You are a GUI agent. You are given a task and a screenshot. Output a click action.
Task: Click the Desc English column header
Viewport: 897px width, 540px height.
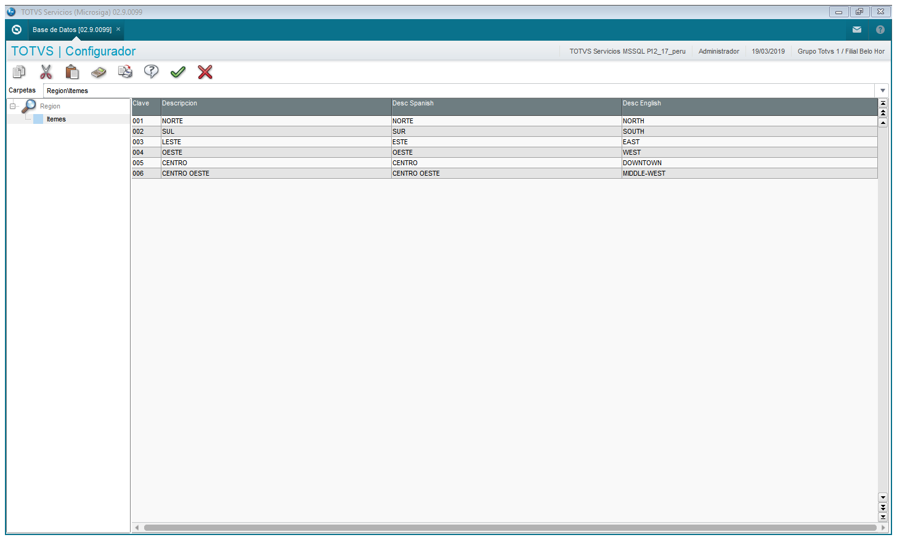[750, 107]
